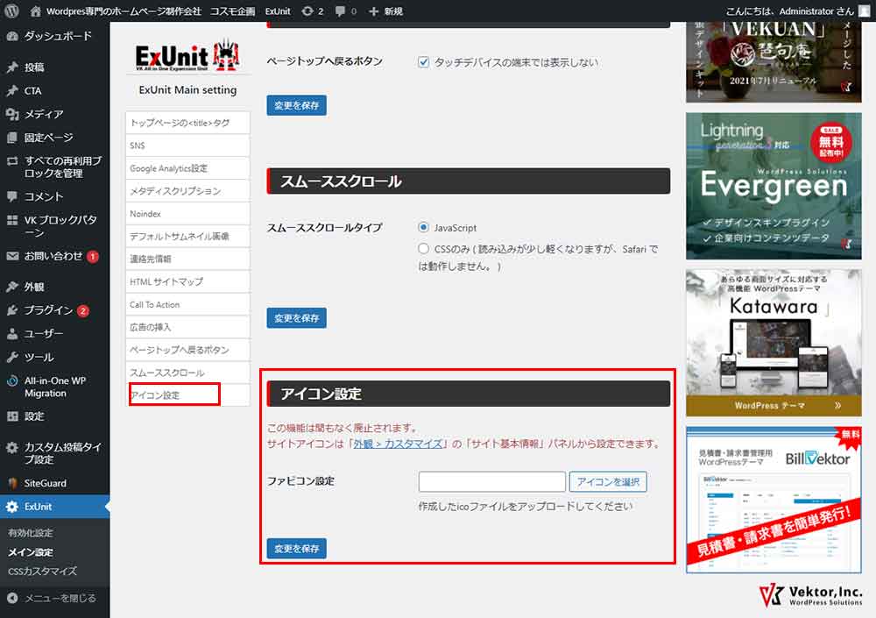This screenshot has width=876, height=618.
Task: Open the Users (ユーザー) sidebar icon
Action: tap(11, 334)
